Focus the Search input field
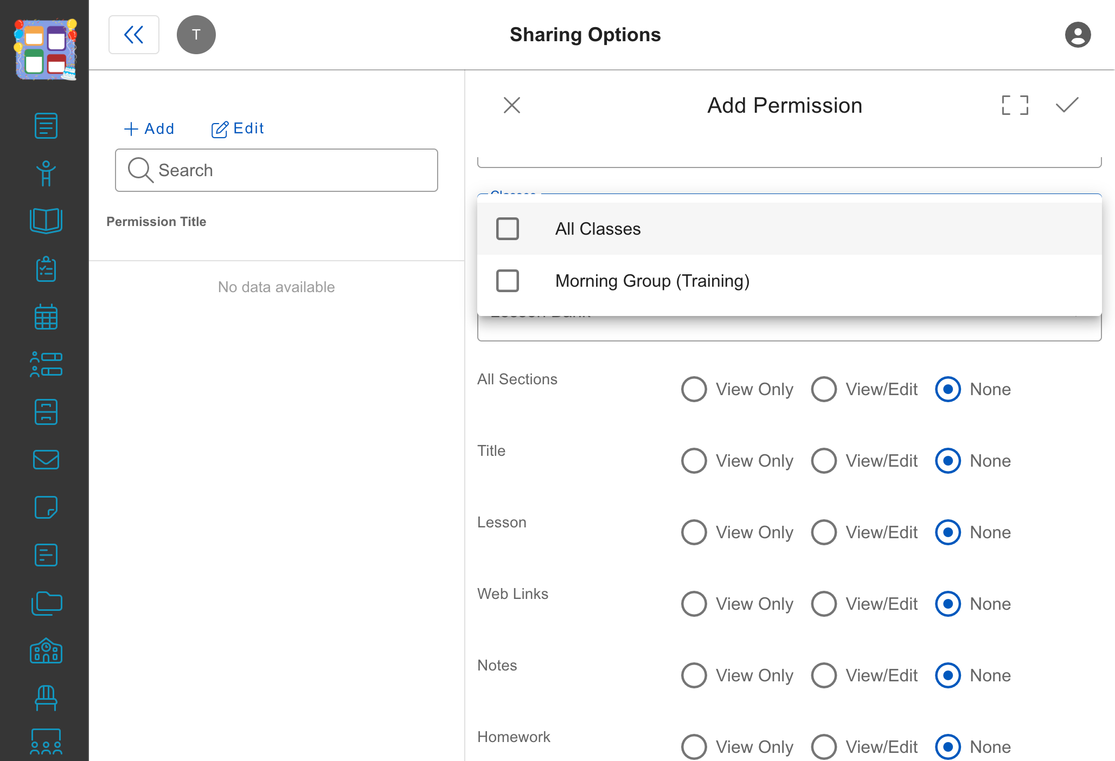 (277, 170)
